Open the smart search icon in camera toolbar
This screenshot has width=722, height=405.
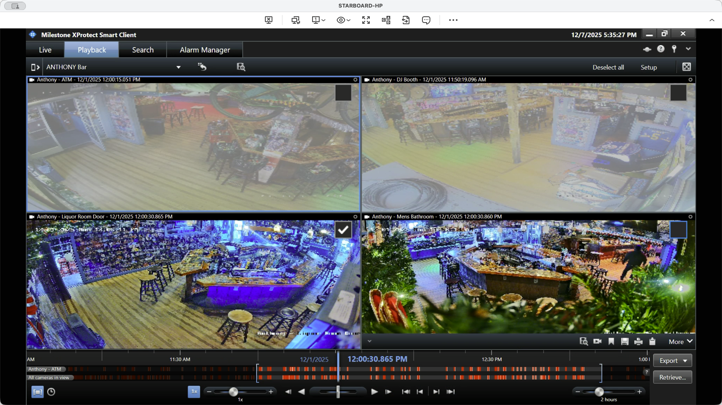(x=584, y=342)
